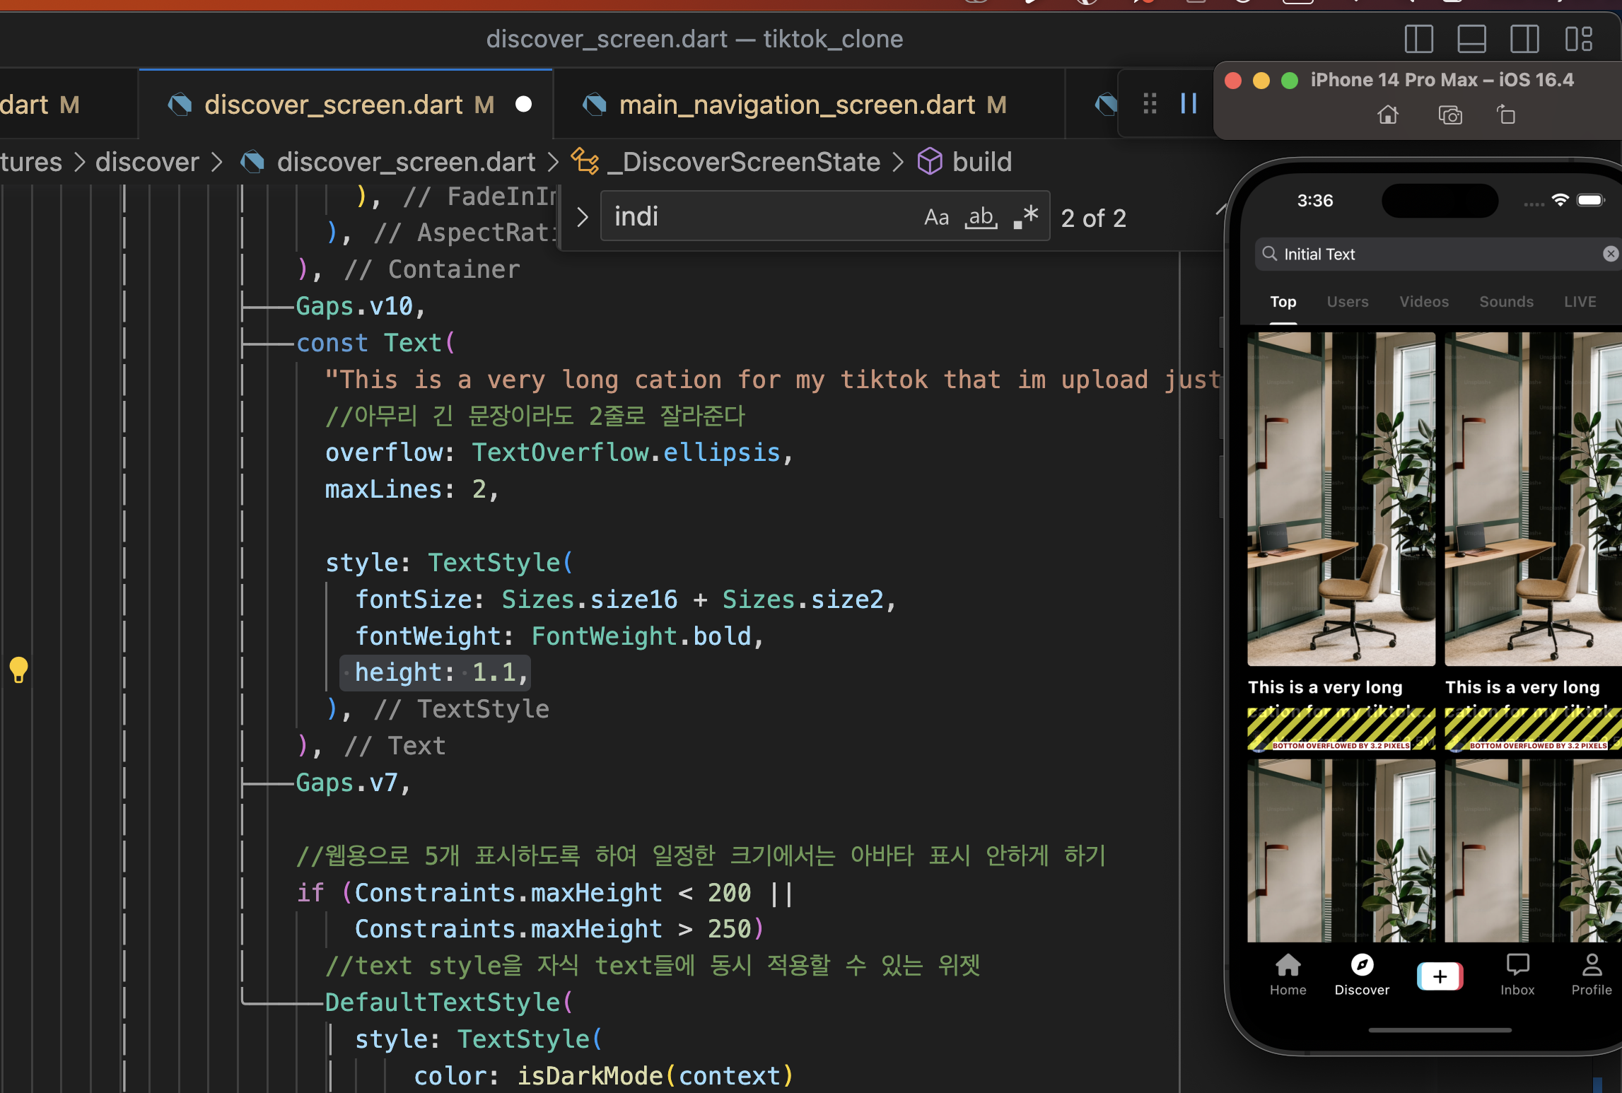Expand the replace field chevron

coord(583,217)
